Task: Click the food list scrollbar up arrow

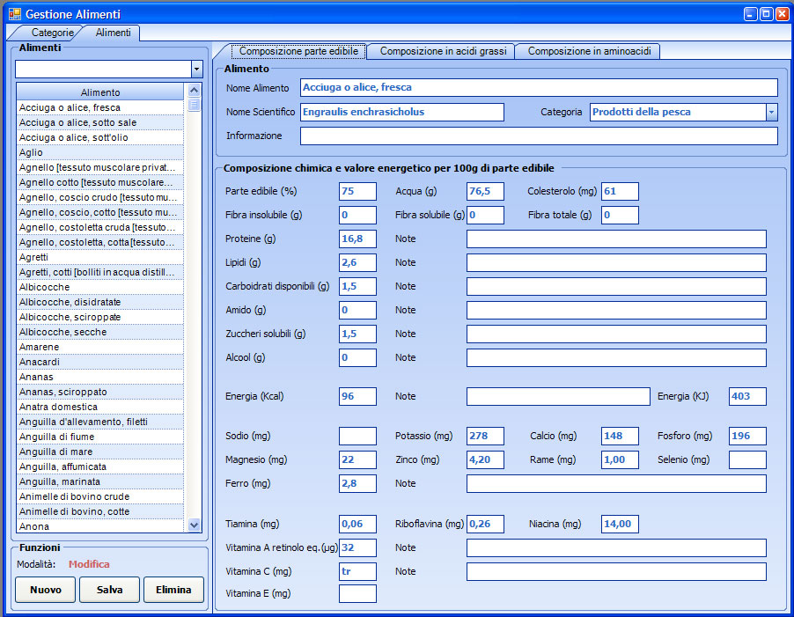Action: [x=195, y=91]
